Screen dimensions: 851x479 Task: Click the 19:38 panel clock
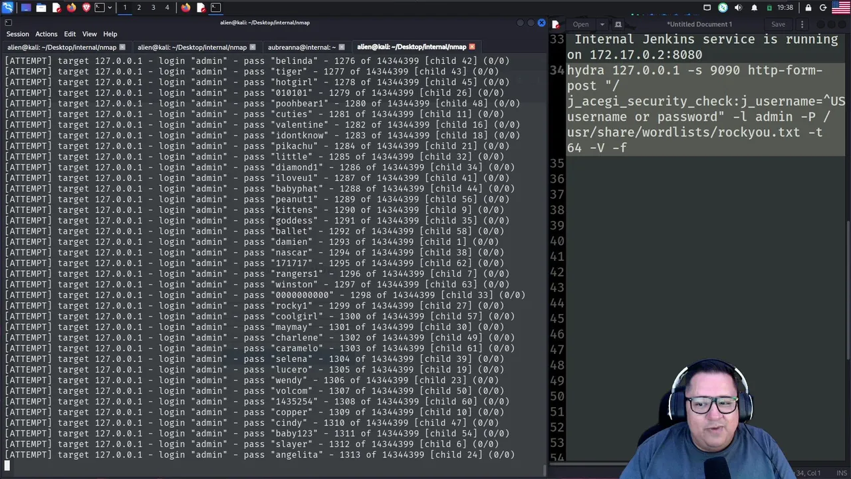click(785, 7)
